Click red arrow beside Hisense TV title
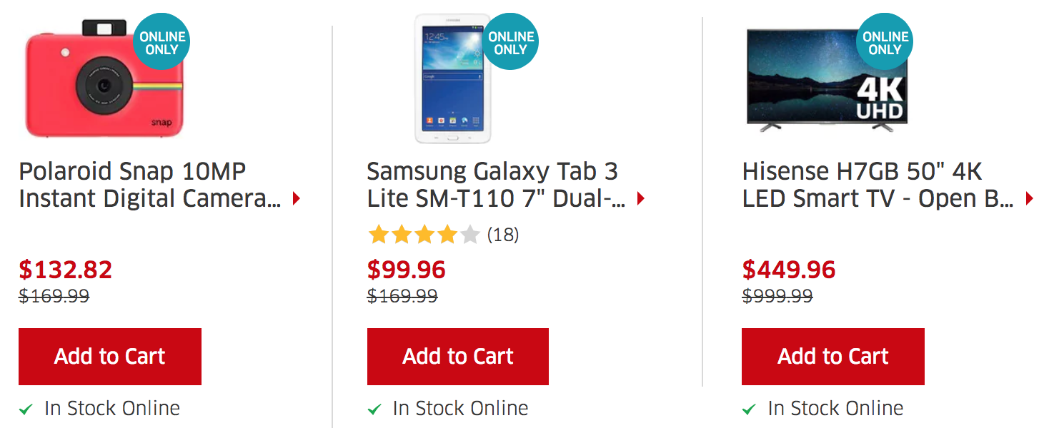 [x=1030, y=199]
